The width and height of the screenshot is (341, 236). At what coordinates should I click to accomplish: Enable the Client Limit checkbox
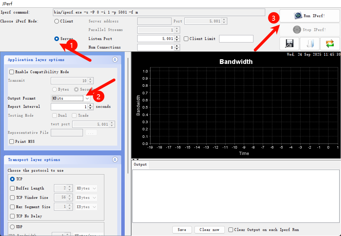186,39
